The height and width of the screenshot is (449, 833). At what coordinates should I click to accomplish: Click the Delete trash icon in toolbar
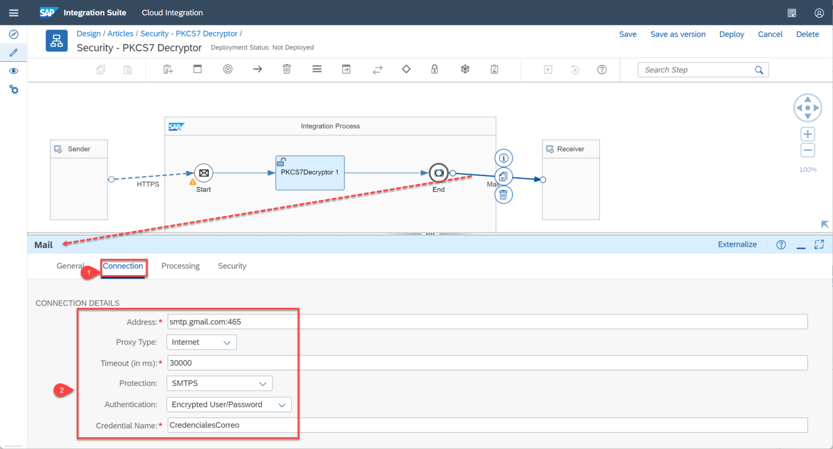click(x=287, y=69)
